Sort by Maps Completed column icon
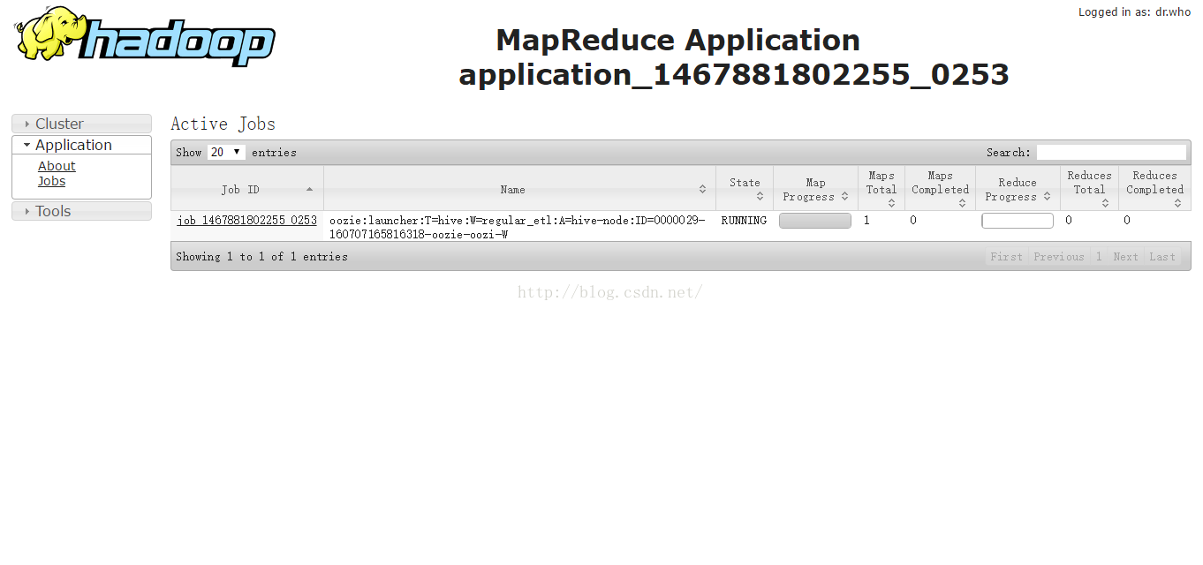Viewport: 1203px width, 565px height. [x=963, y=204]
